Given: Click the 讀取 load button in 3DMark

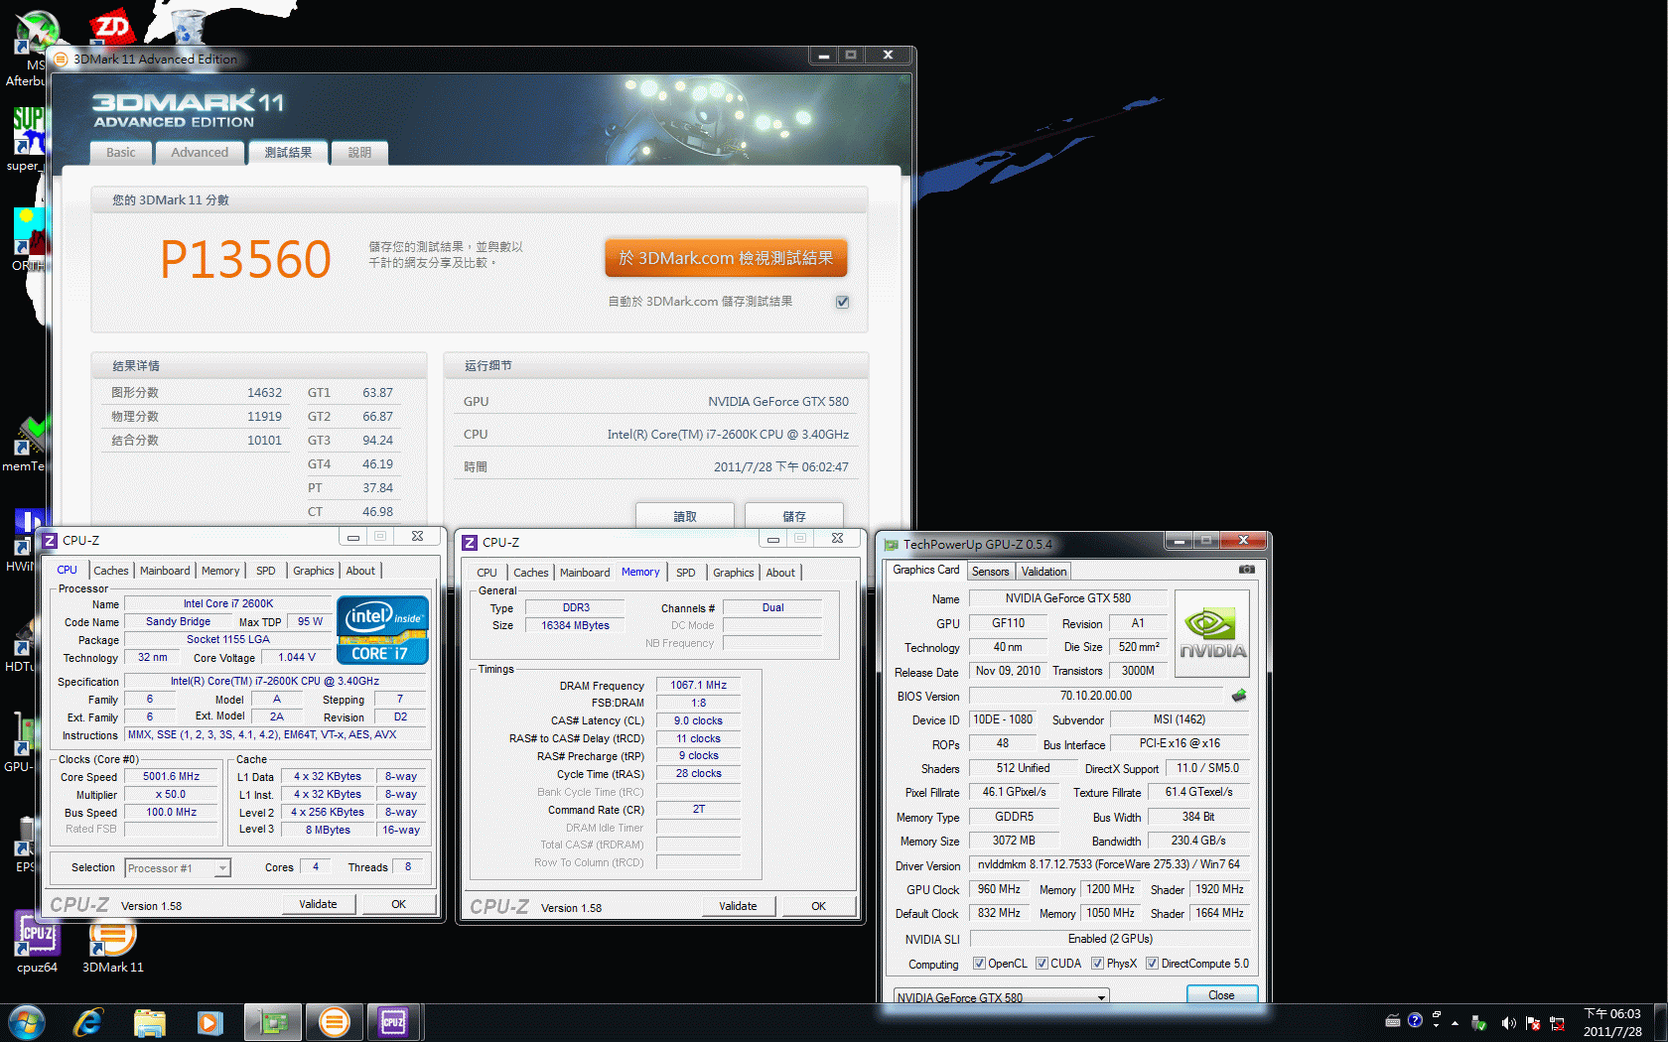Looking at the screenshot, I should pos(685,516).
